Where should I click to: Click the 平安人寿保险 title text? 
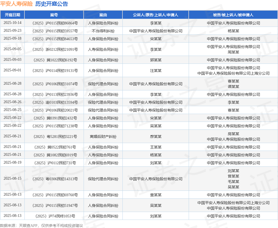16,4
